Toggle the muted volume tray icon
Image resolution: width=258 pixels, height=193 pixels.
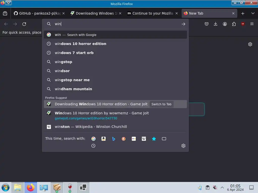215,187
